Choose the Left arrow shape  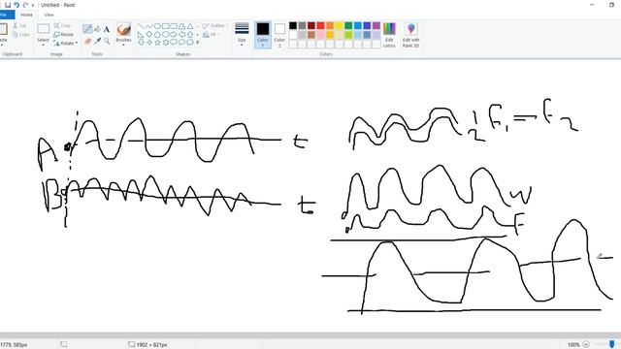point(182,35)
